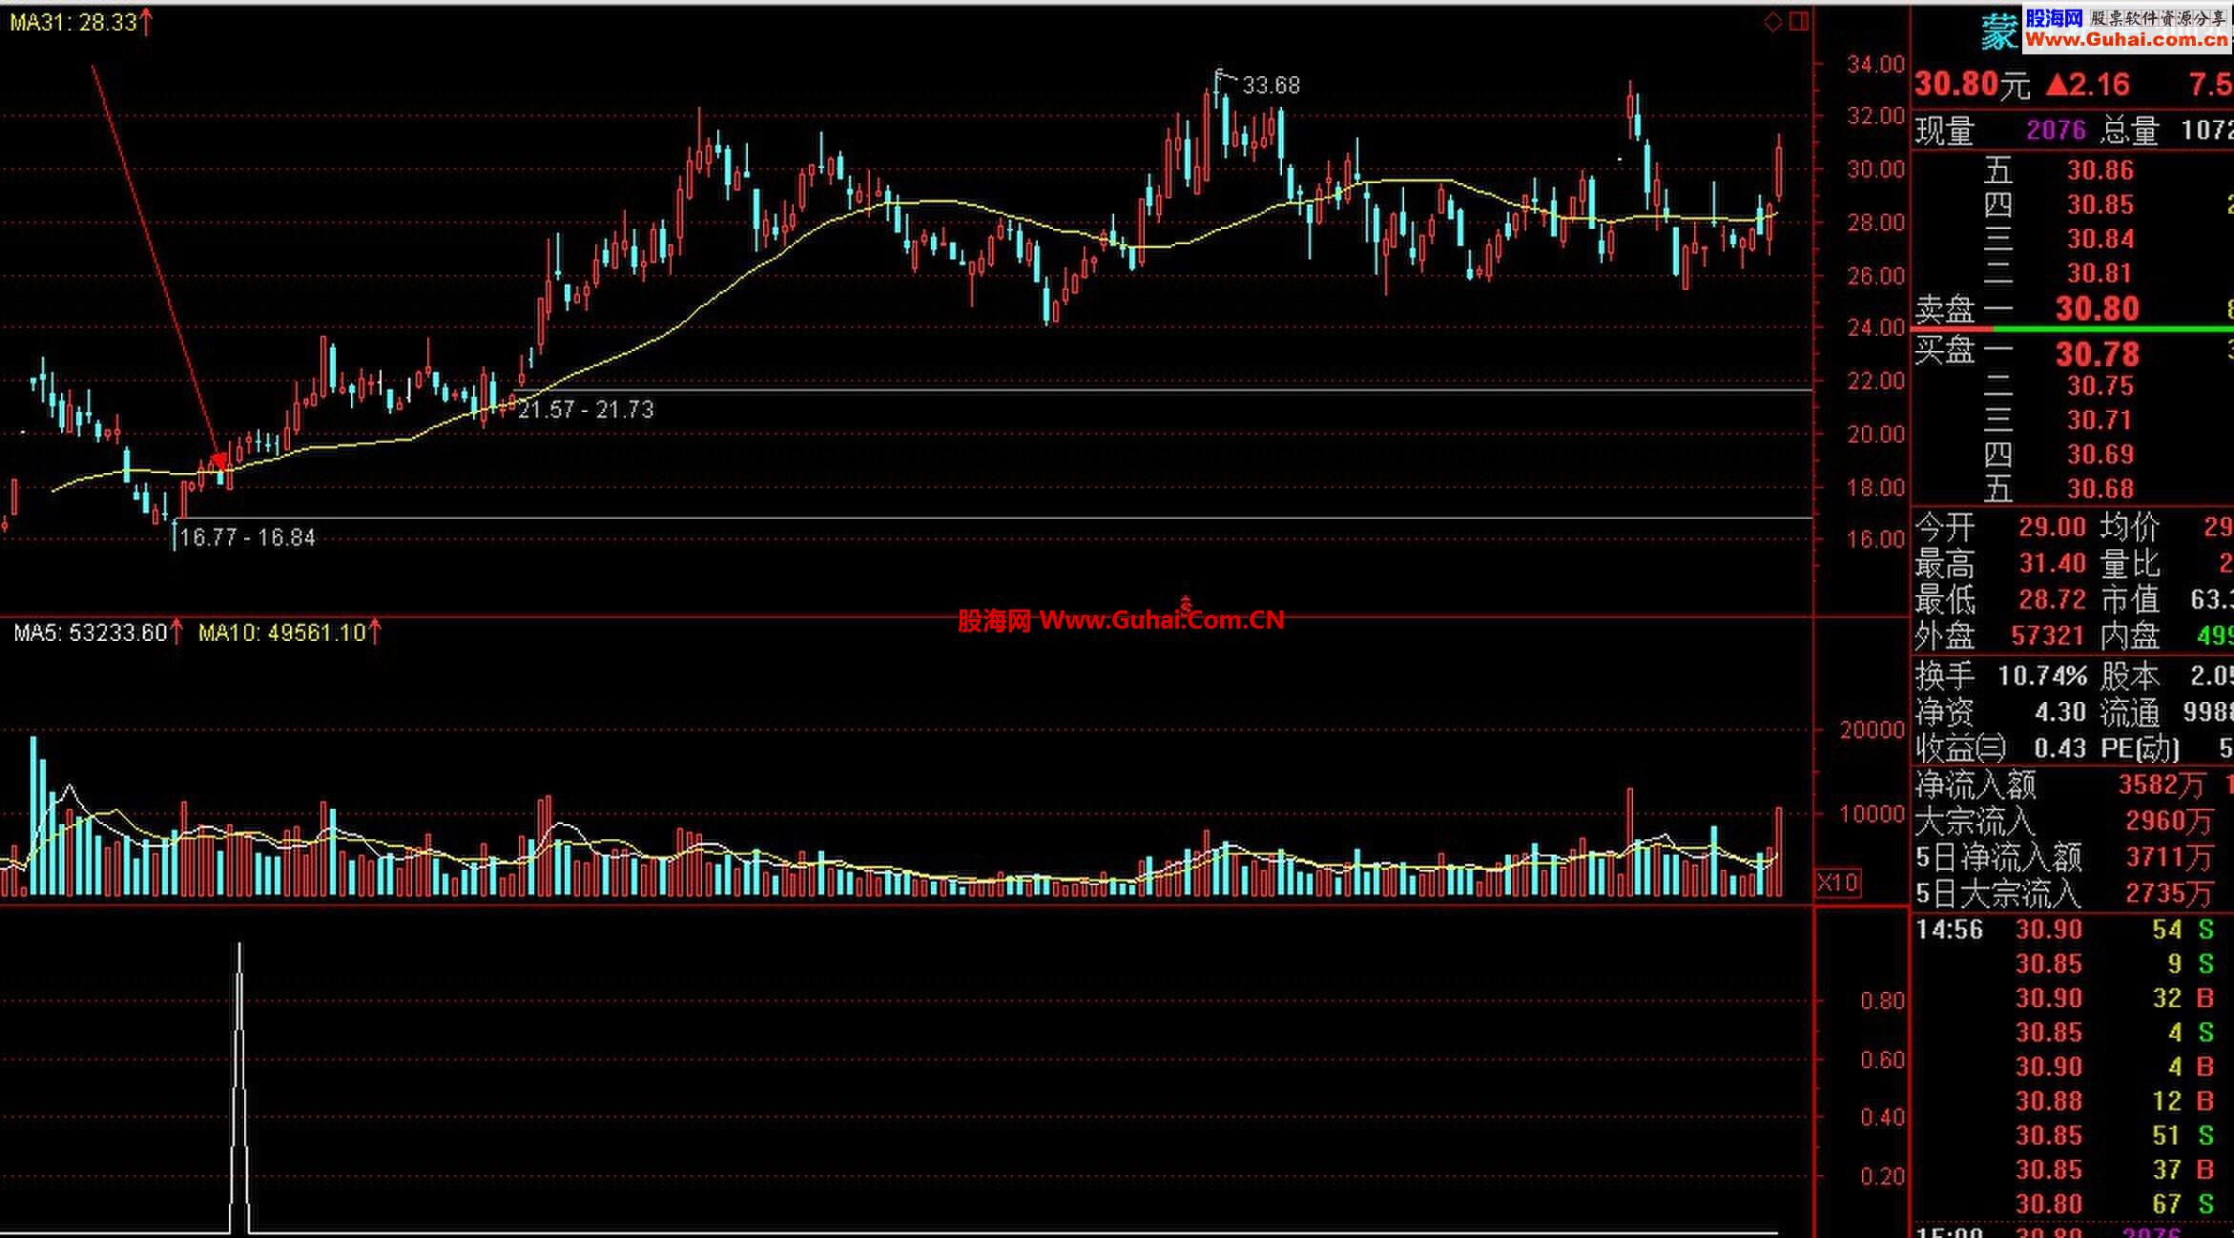
Task: Click the 股本 label
Action: point(2129,676)
